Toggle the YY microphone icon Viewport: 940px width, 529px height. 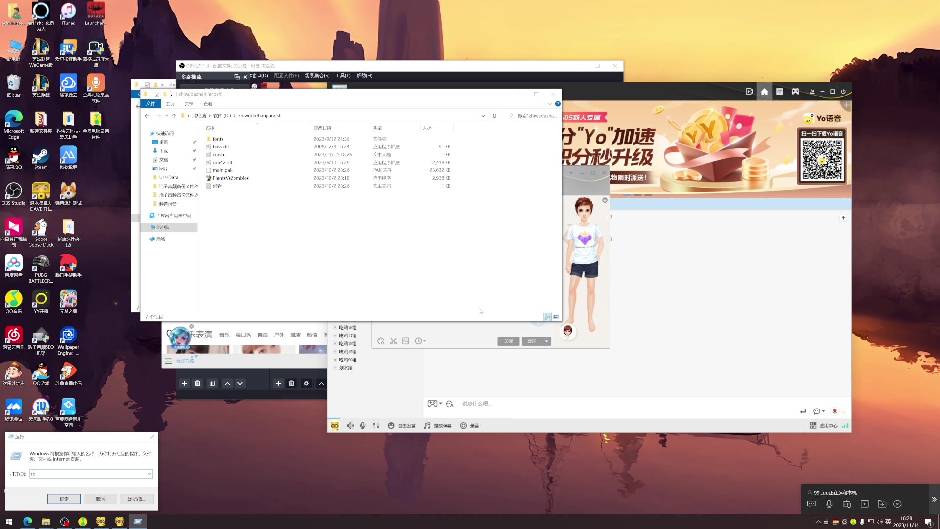tap(363, 426)
